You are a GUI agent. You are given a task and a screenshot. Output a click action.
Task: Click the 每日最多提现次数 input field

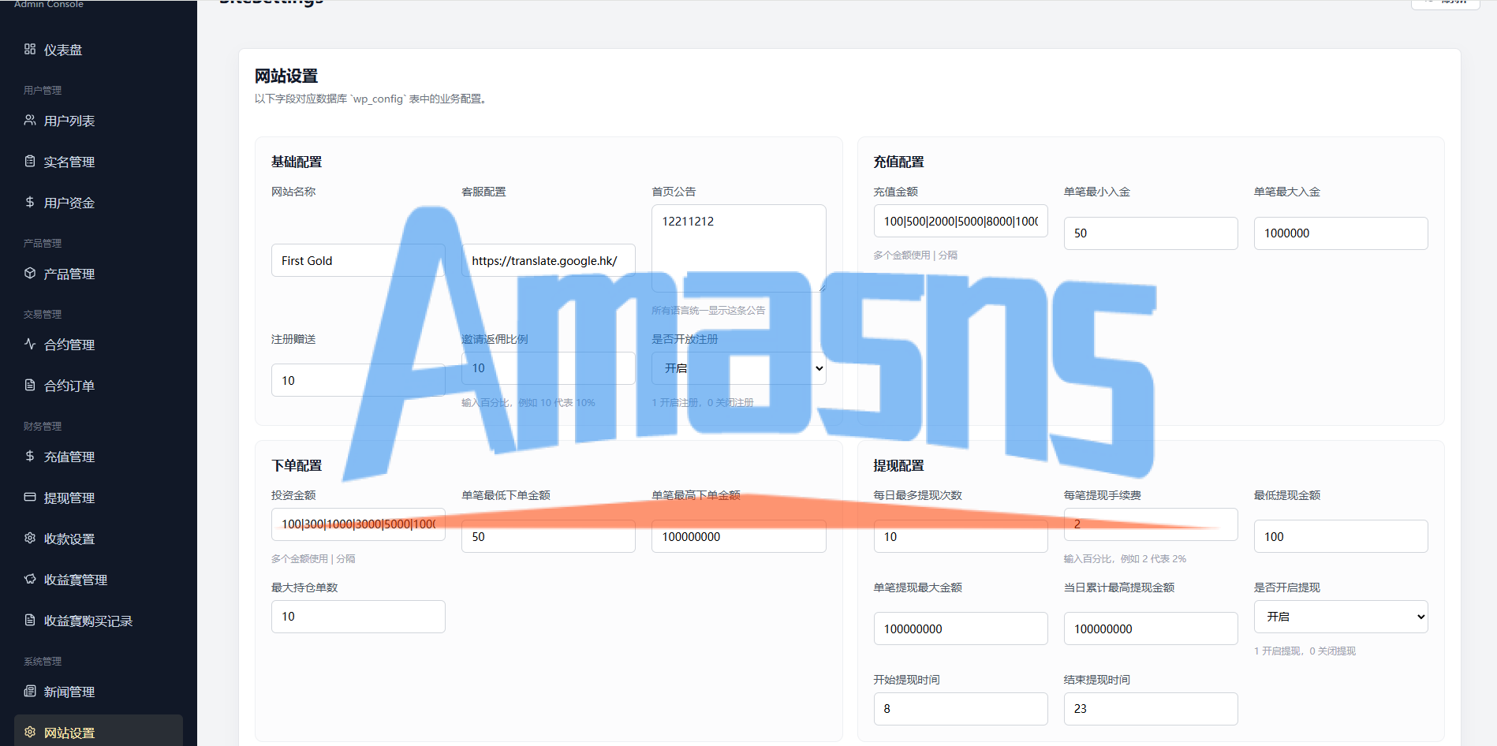pyautogui.click(x=961, y=536)
